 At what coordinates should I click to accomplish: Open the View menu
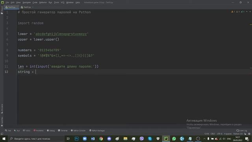point(18,2)
